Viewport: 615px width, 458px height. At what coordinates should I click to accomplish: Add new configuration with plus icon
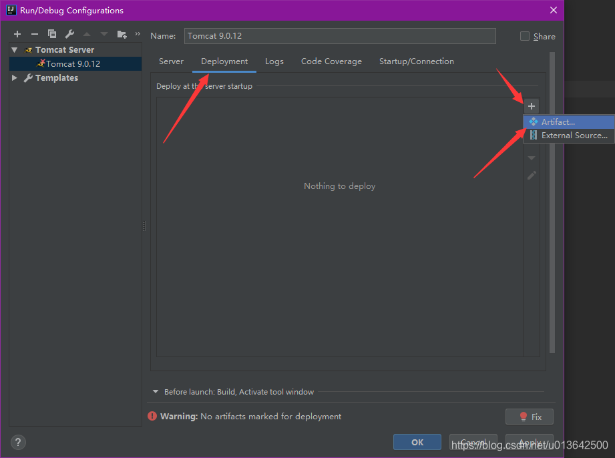[17, 34]
